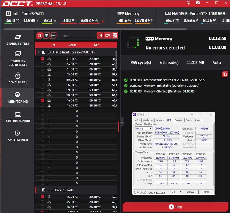Click the Close button in CPU-Z
The height and width of the screenshot is (213, 230).
pos(207,192)
